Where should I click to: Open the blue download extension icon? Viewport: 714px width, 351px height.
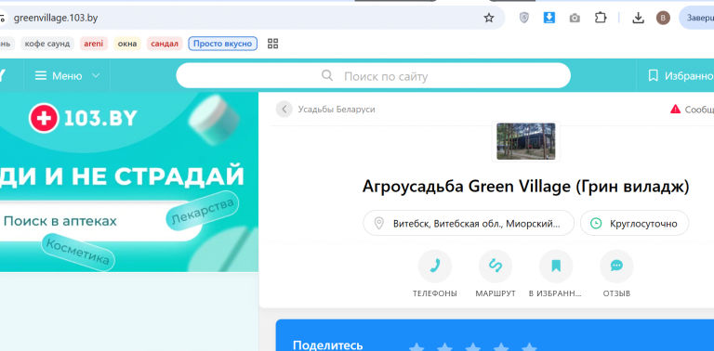[549, 18]
